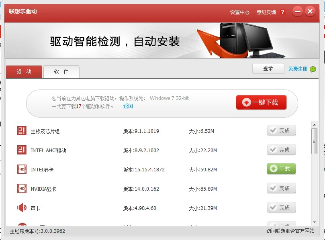Click the 主板及芯片组 motherboard chipset icon
This screenshot has height=240, width=325.
(x=21, y=130)
